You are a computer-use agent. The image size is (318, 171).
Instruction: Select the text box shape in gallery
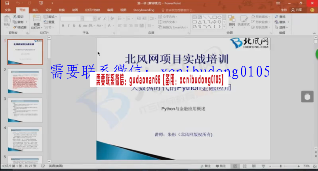click(195, 17)
